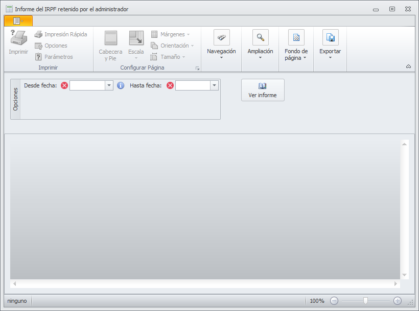The width and height of the screenshot is (419, 311).
Task: Collapse the ribbon with the chevron
Action: (x=408, y=66)
